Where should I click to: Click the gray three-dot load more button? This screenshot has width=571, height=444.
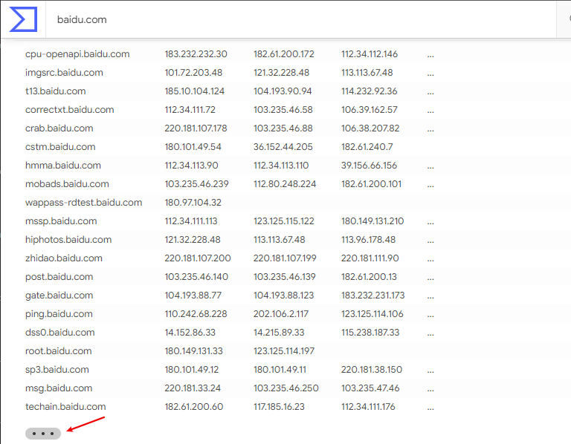point(43,433)
